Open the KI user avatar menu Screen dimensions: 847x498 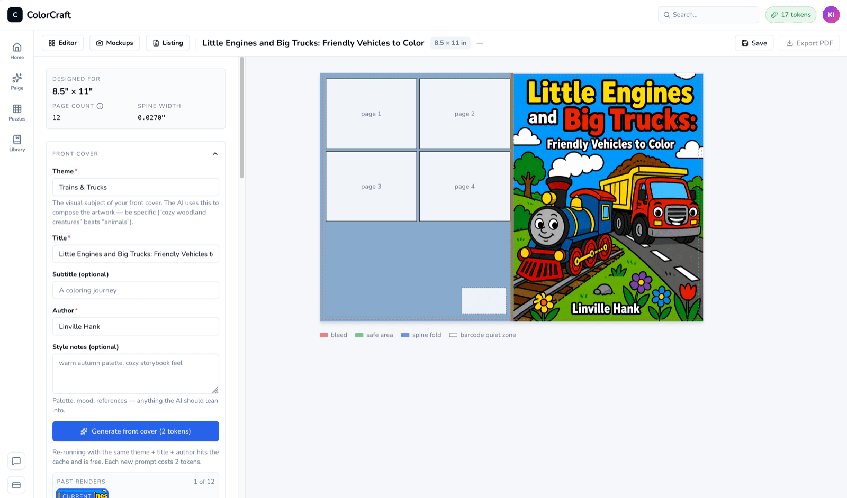(x=831, y=15)
